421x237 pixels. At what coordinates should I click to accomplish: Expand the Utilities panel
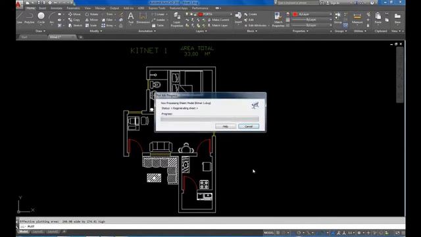click(360, 31)
